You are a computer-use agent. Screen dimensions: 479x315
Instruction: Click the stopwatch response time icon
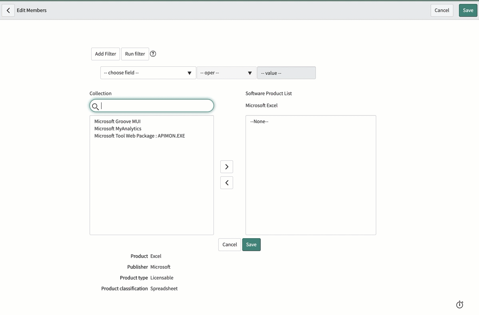click(x=459, y=305)
